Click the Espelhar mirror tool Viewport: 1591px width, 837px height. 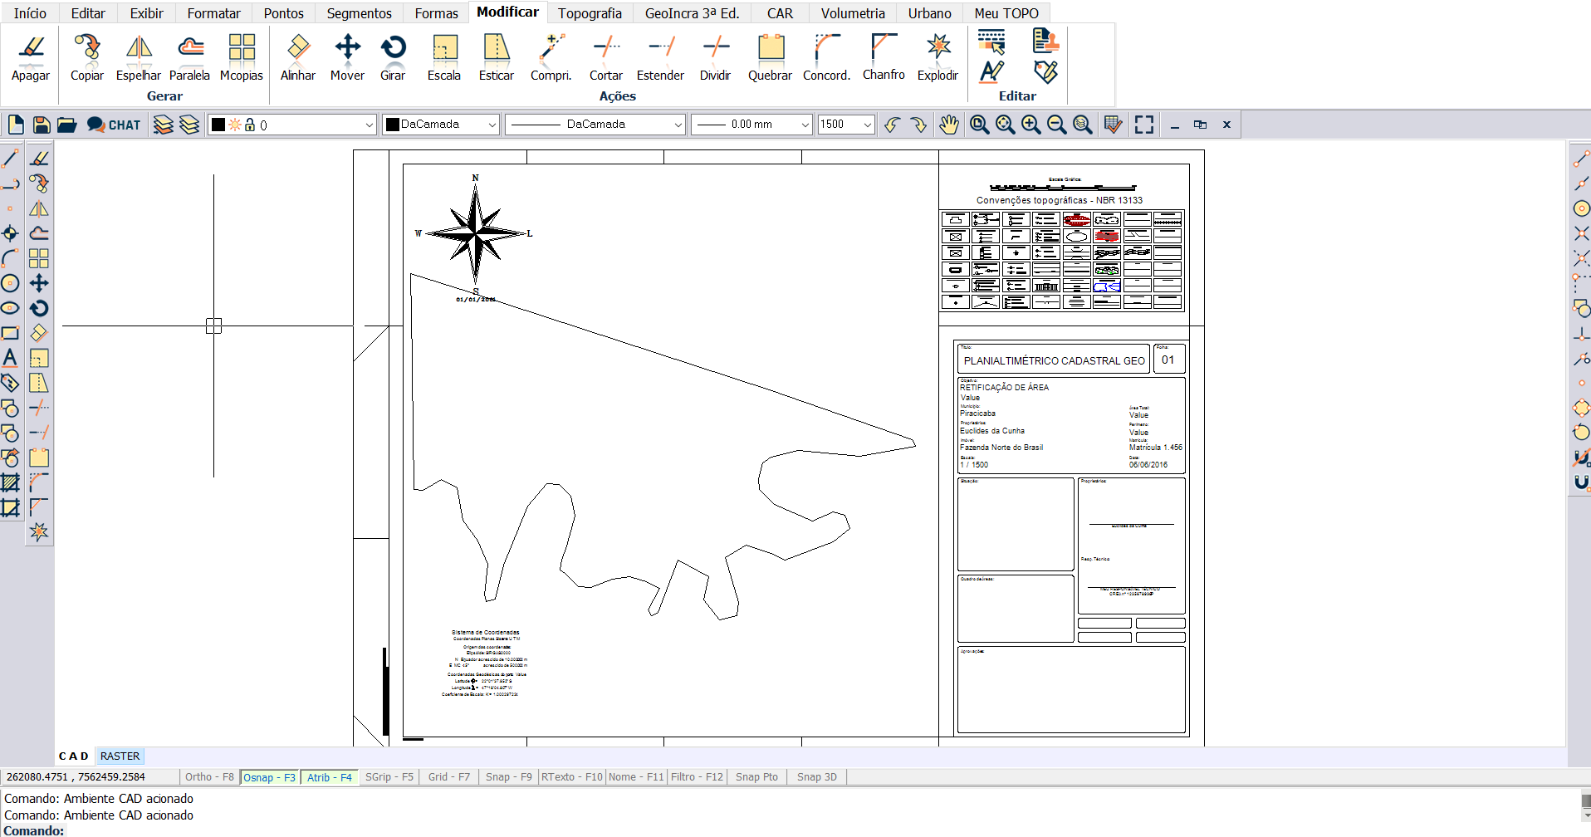(138, 58)
